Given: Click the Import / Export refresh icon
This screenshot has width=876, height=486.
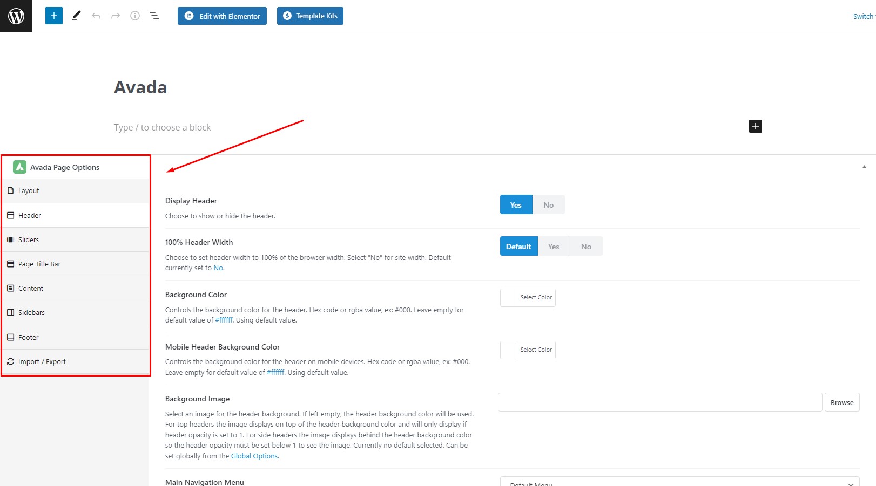Looking at the screenshot, I should 10,361.
